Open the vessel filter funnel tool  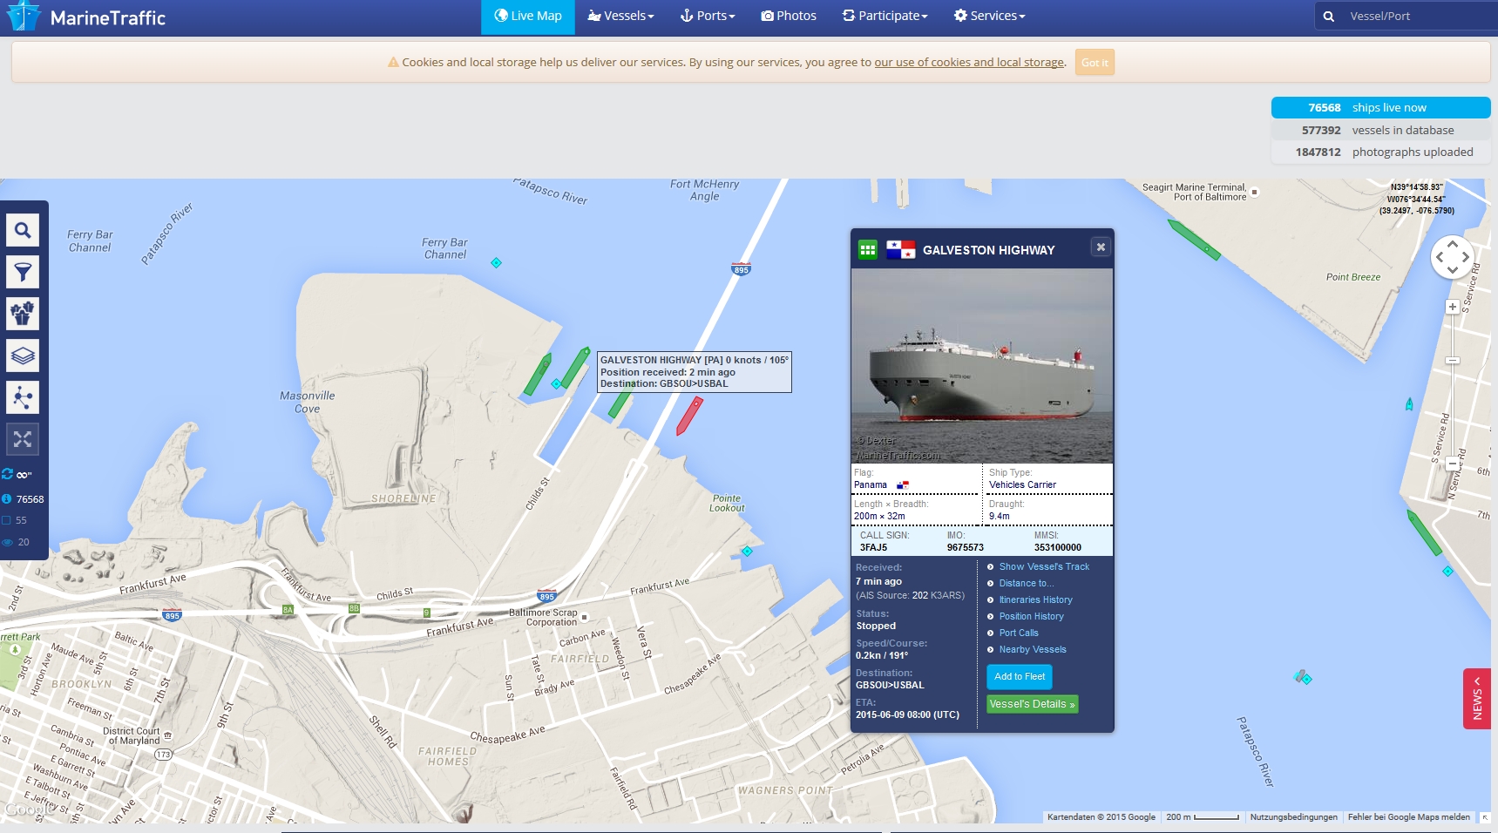pos(23,272)
